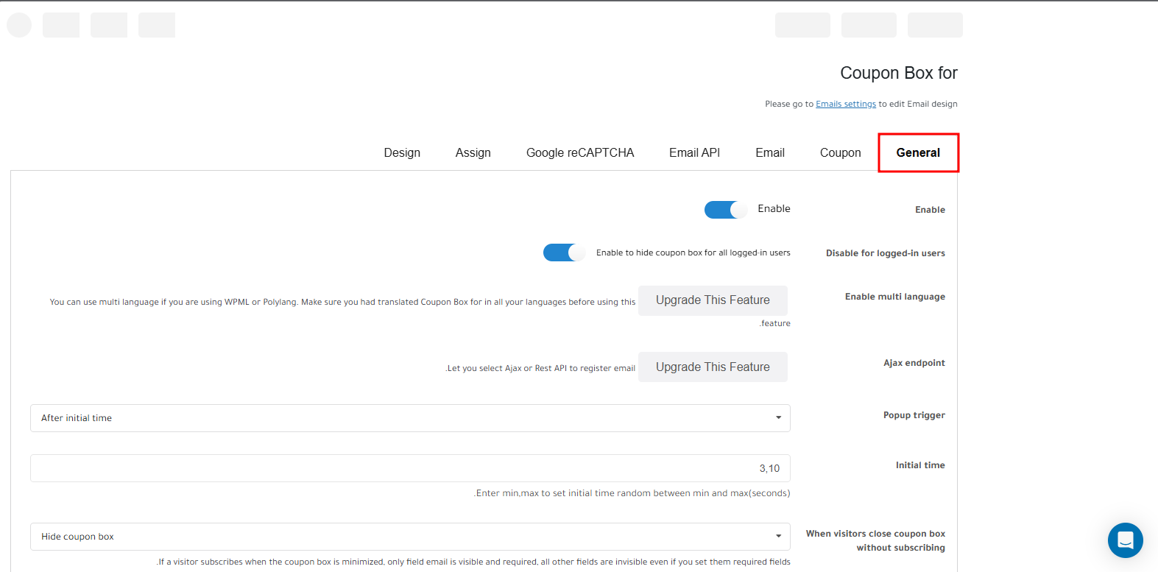Open the Coupon tab
Image resolution: width=1158 pixels, height=572 pixels.
(x=840, y=152)
